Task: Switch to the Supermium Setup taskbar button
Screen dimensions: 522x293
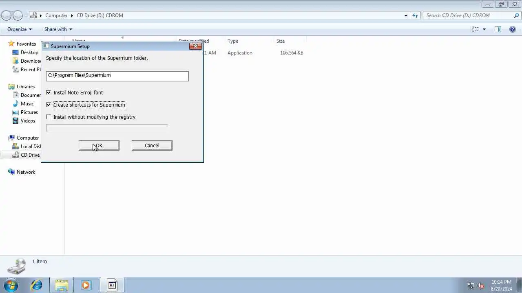Action: 112,285
